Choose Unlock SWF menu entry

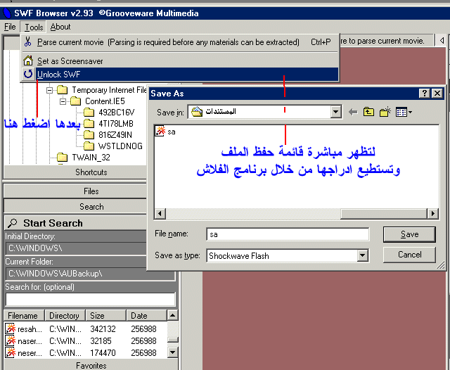click(x=180, y=75)
